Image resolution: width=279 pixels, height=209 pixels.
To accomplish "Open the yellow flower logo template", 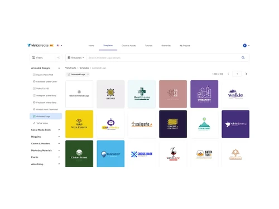I will coord(79,124).
